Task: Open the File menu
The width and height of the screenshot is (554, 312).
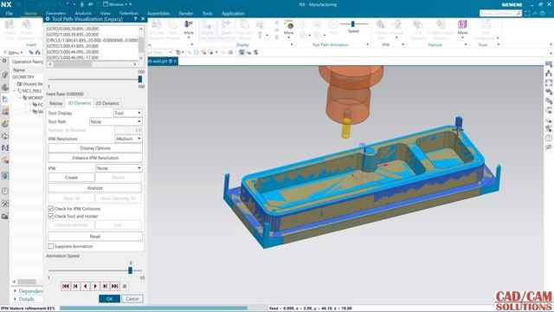Action: pyautogui.click(x=10, y=14)
